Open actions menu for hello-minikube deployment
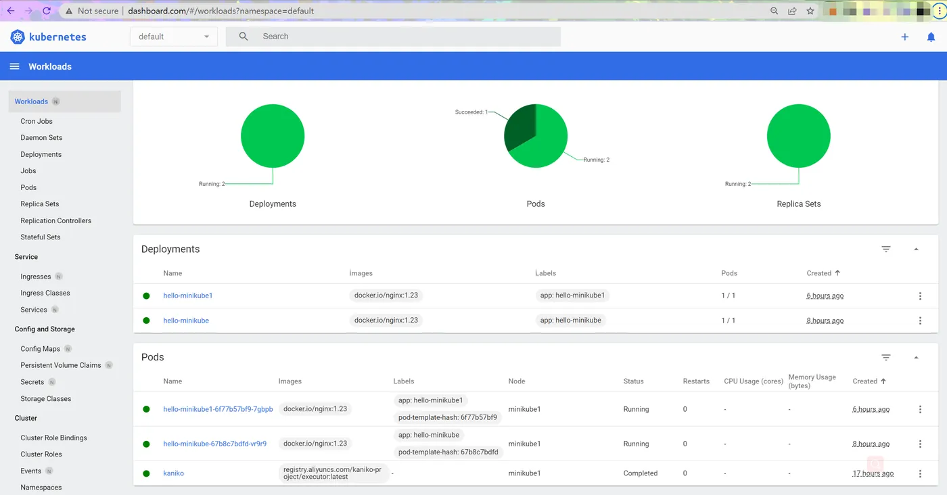Screen dimensions: 947x495 (x=920, y=321)
